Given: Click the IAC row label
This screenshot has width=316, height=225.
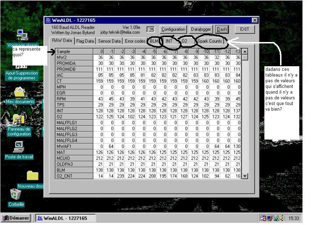Looking at the screenshot, I should click(74, 75).
